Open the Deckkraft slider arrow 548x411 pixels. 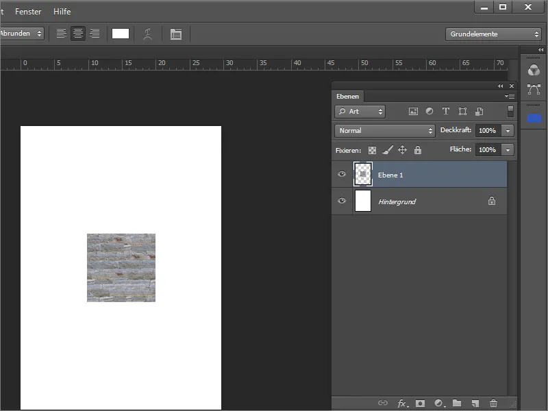(x=508, y=131)
